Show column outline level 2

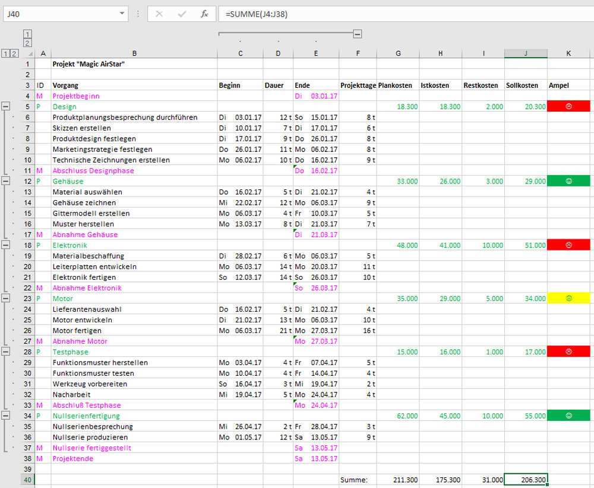(x=28, y=43)
